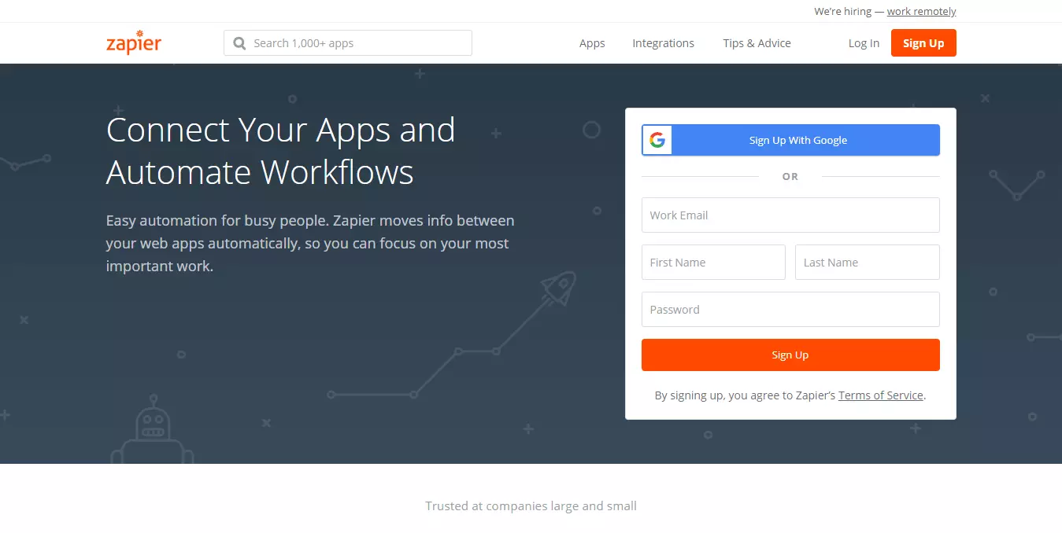This screenshot has width=1062, height=533.
Task: Click the Google G logo icon
Action: 657,140
